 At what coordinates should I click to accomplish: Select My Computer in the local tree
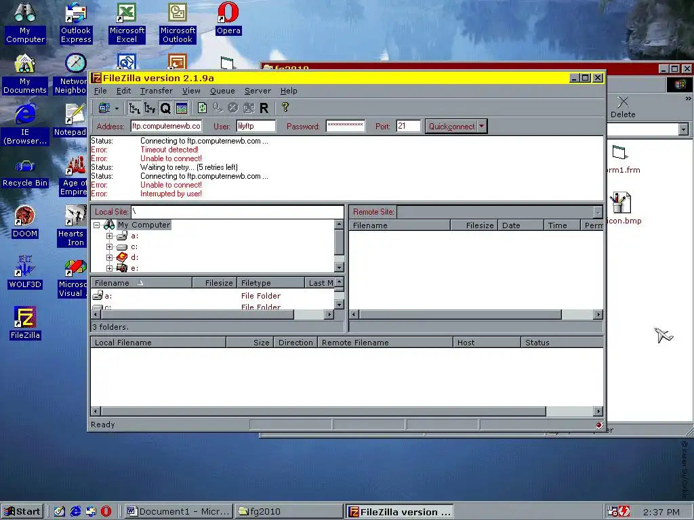(x=144, y=225)
